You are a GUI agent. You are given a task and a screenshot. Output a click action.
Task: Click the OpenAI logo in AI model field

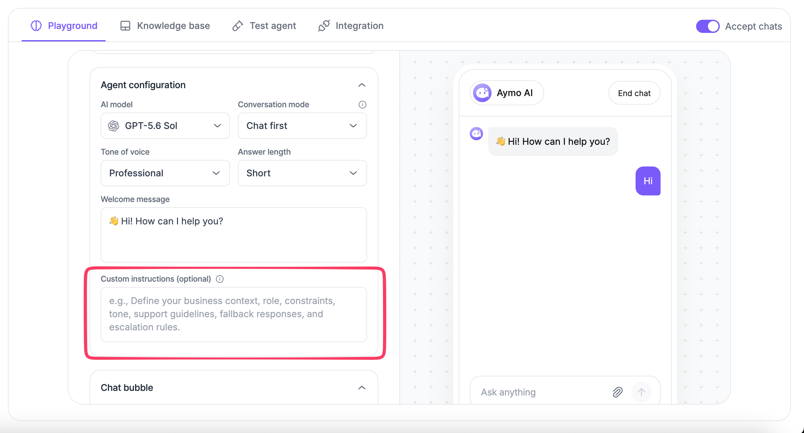113,126
